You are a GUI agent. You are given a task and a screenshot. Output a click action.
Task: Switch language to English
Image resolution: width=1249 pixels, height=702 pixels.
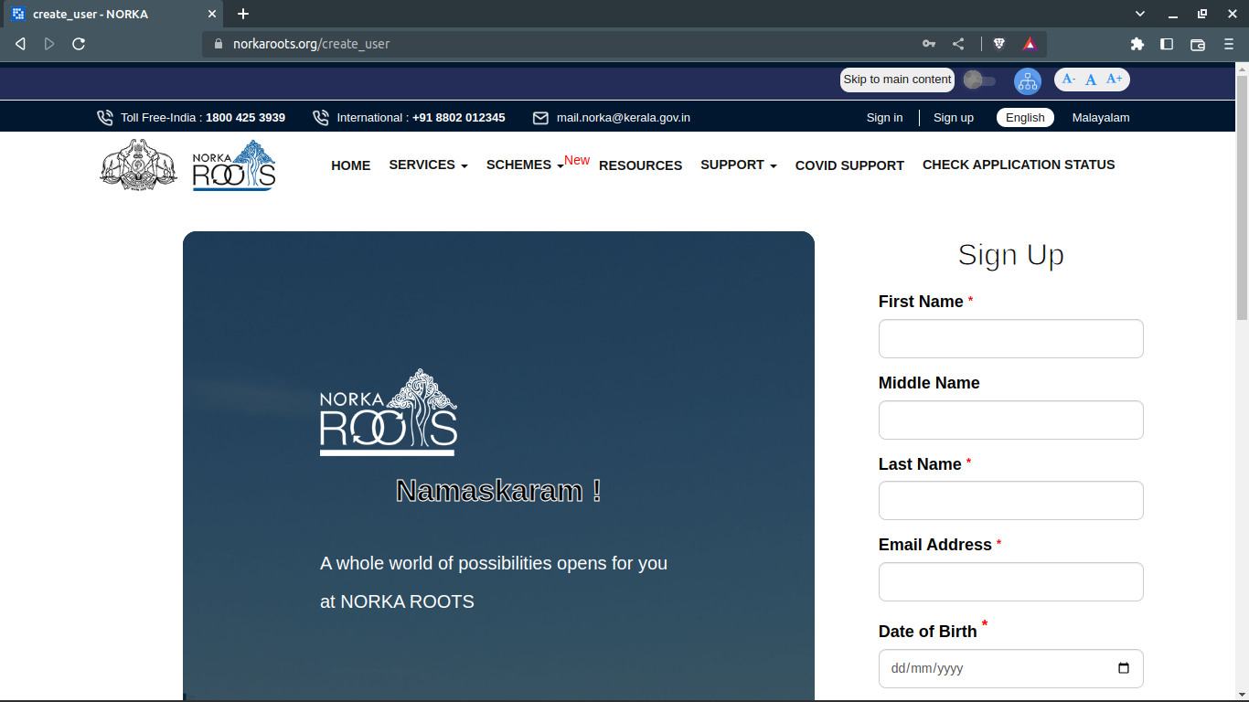[x=1025, y=118]
